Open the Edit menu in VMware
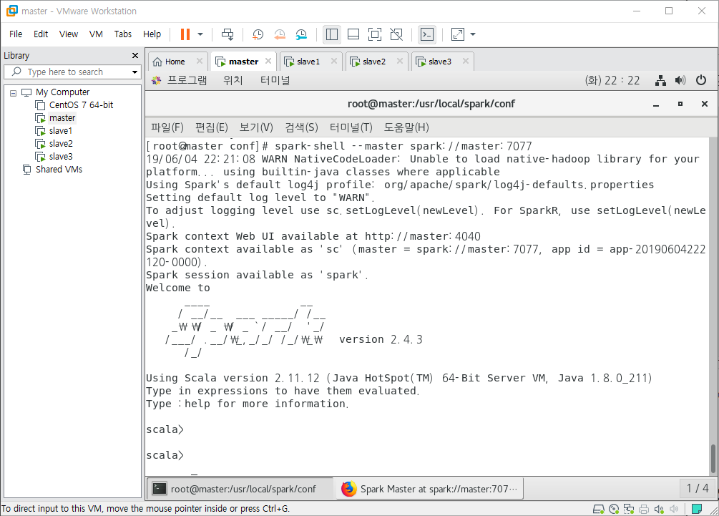Image resolution: width=719 pixels, height=516 pixels. [41, 34]
